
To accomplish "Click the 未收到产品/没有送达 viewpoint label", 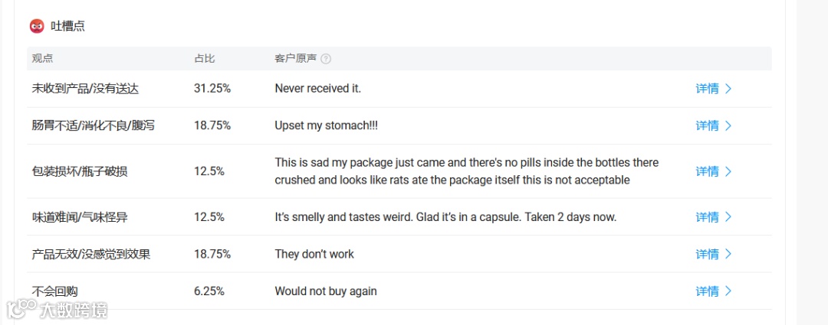I will (x=85, y=89).
